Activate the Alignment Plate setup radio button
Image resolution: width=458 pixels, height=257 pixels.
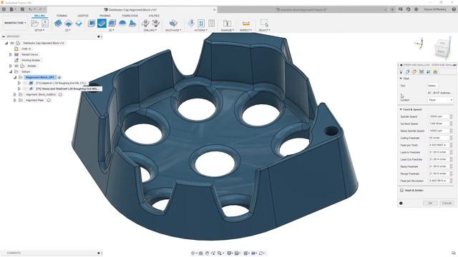[x=49, y=100]
